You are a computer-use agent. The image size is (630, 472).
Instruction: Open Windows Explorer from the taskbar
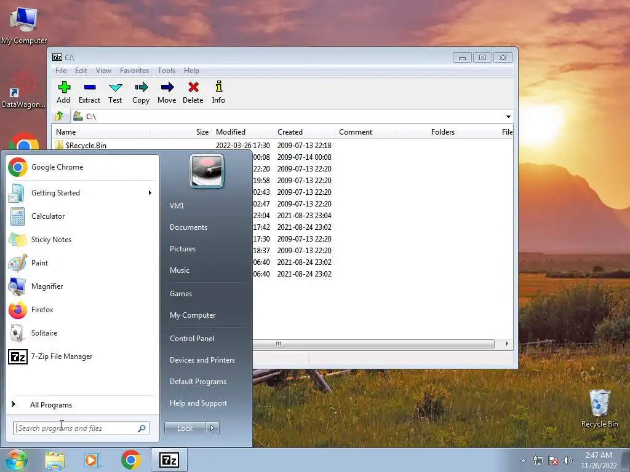(x=55, y=460)
